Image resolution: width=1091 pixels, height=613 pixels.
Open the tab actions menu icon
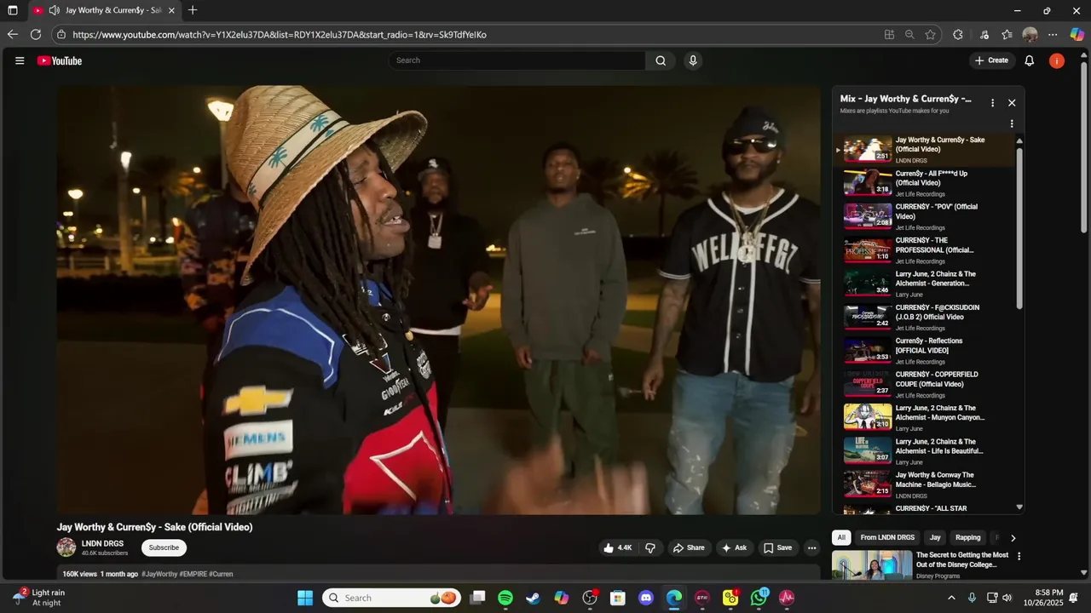[x=12, y=10]
